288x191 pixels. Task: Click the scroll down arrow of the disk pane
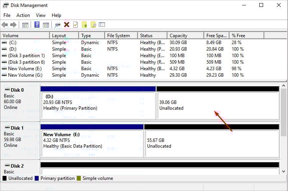click(284, 171)
